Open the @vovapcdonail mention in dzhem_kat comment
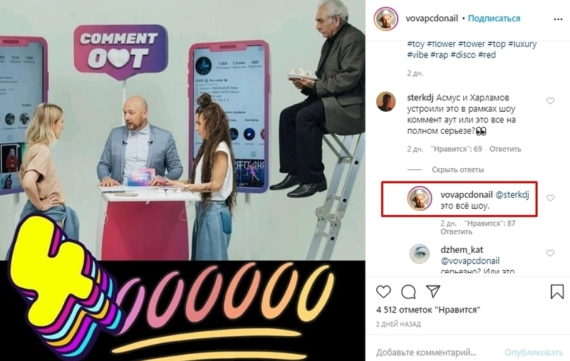 [x=470, y=261]
